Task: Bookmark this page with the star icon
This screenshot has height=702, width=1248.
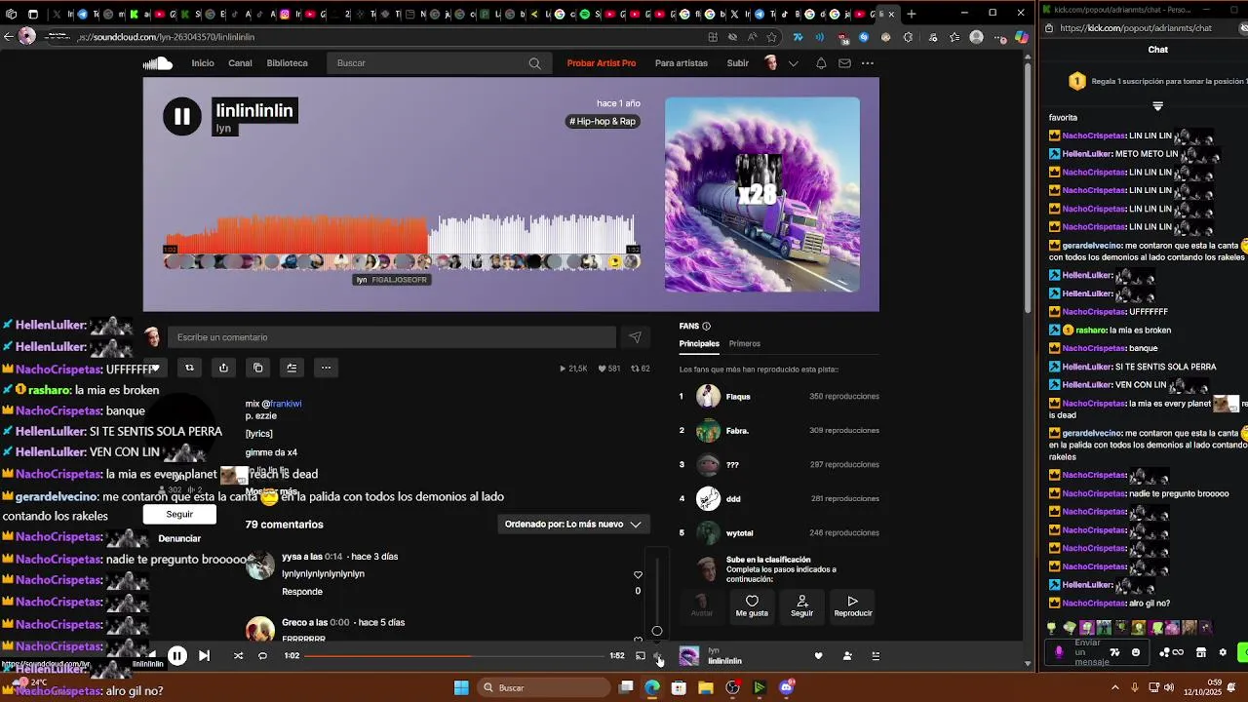Action: (x=772, y=37)
